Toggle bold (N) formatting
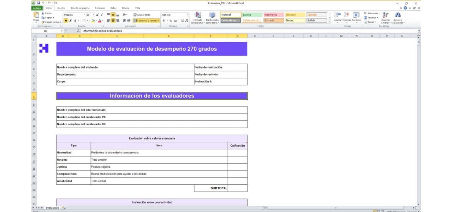 [x=66, y=20]
